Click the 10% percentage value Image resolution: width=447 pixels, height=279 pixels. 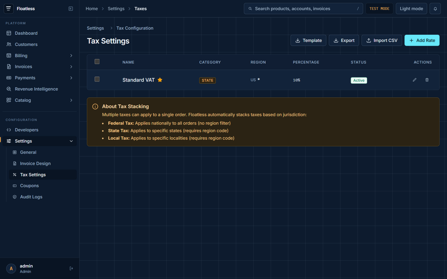pyautogui.click(x=296, y=80)
